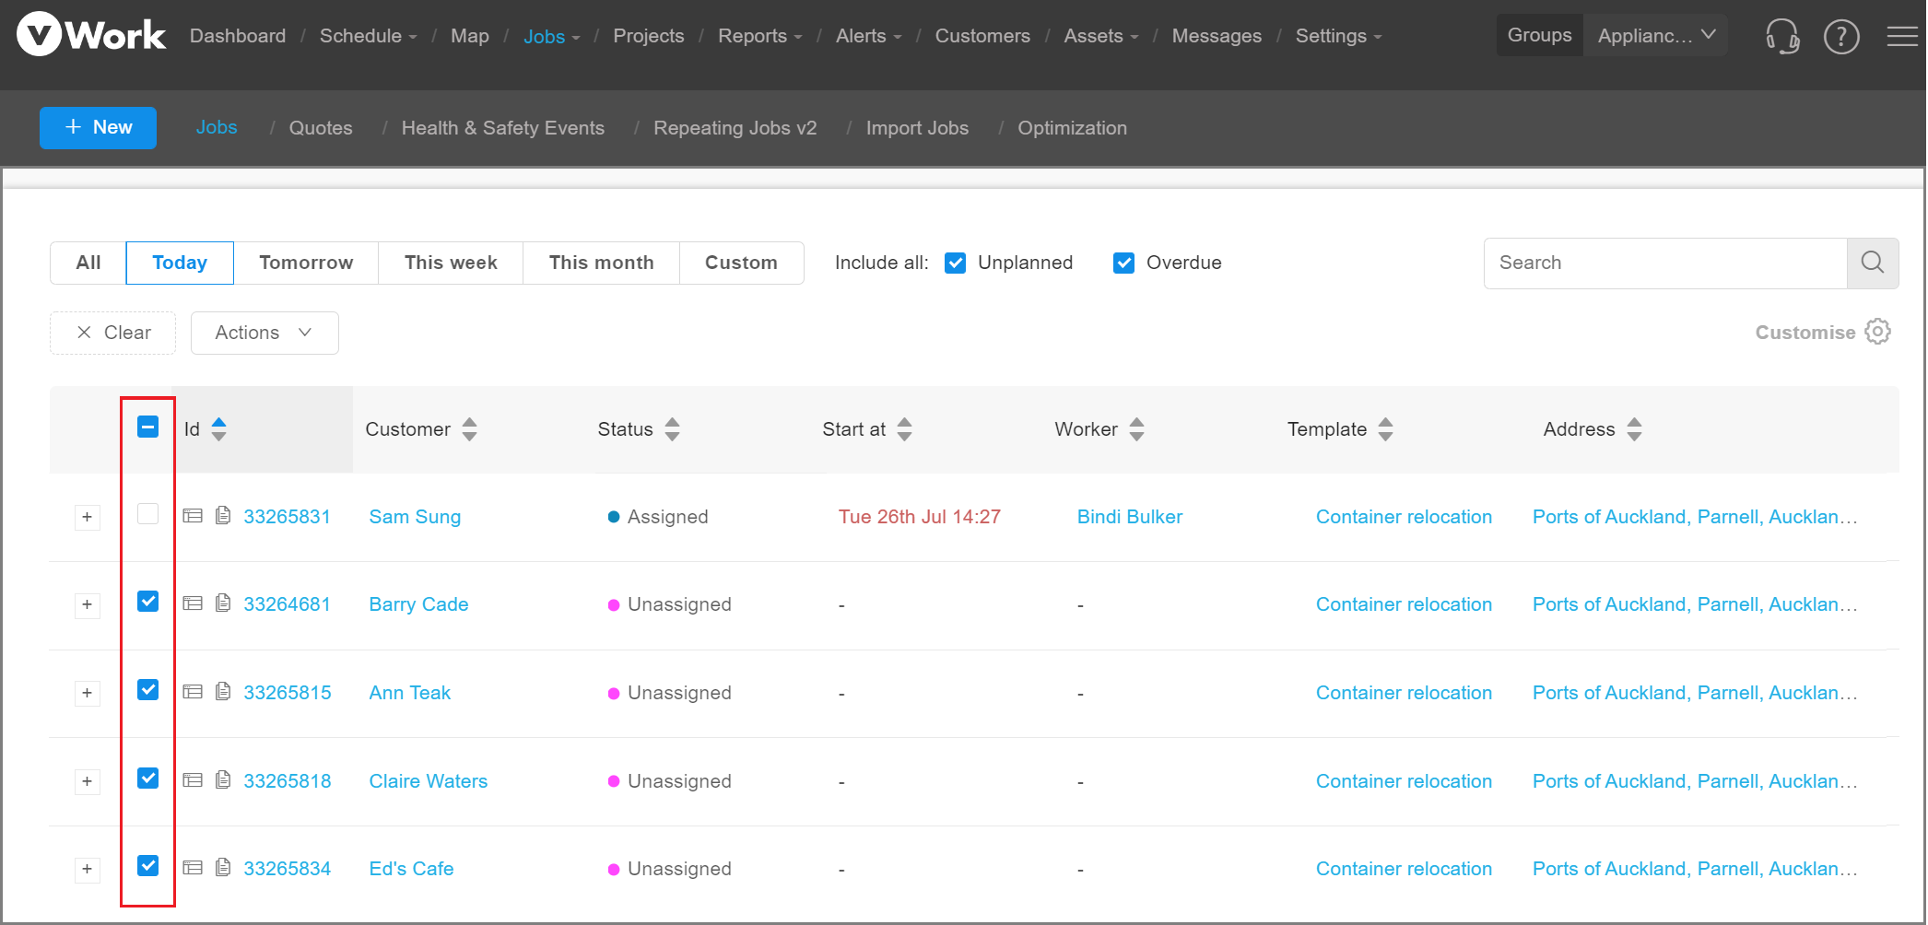This screenshot has width=1928, height=925.
Task: Click the headset support icon
Action: click(x=1781, y=37)
